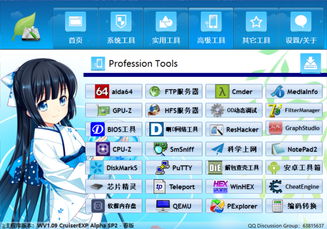Open DiskMarkS disk benchmark

point(114,167)
